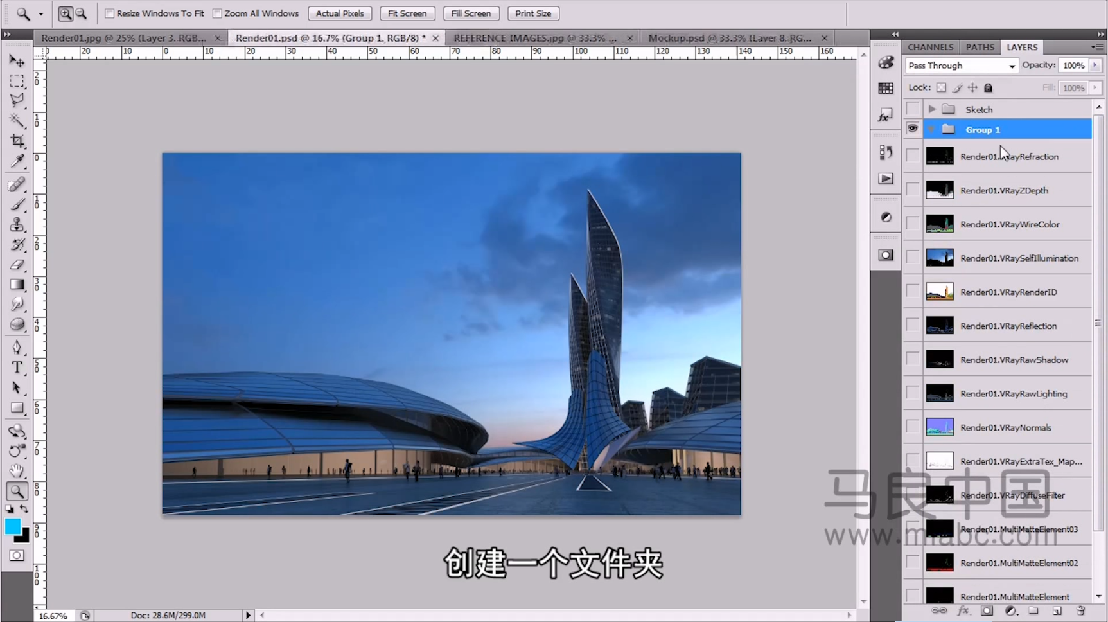Select the Dodge tool

click(17, 324)
